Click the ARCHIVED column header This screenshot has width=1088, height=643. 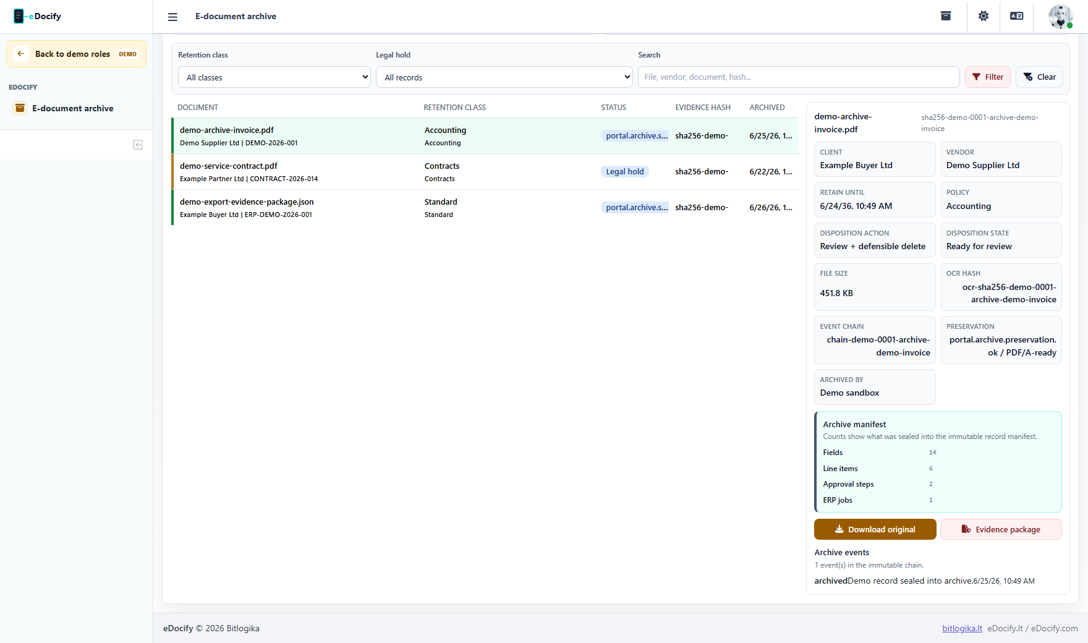click(x=767, y=108)
